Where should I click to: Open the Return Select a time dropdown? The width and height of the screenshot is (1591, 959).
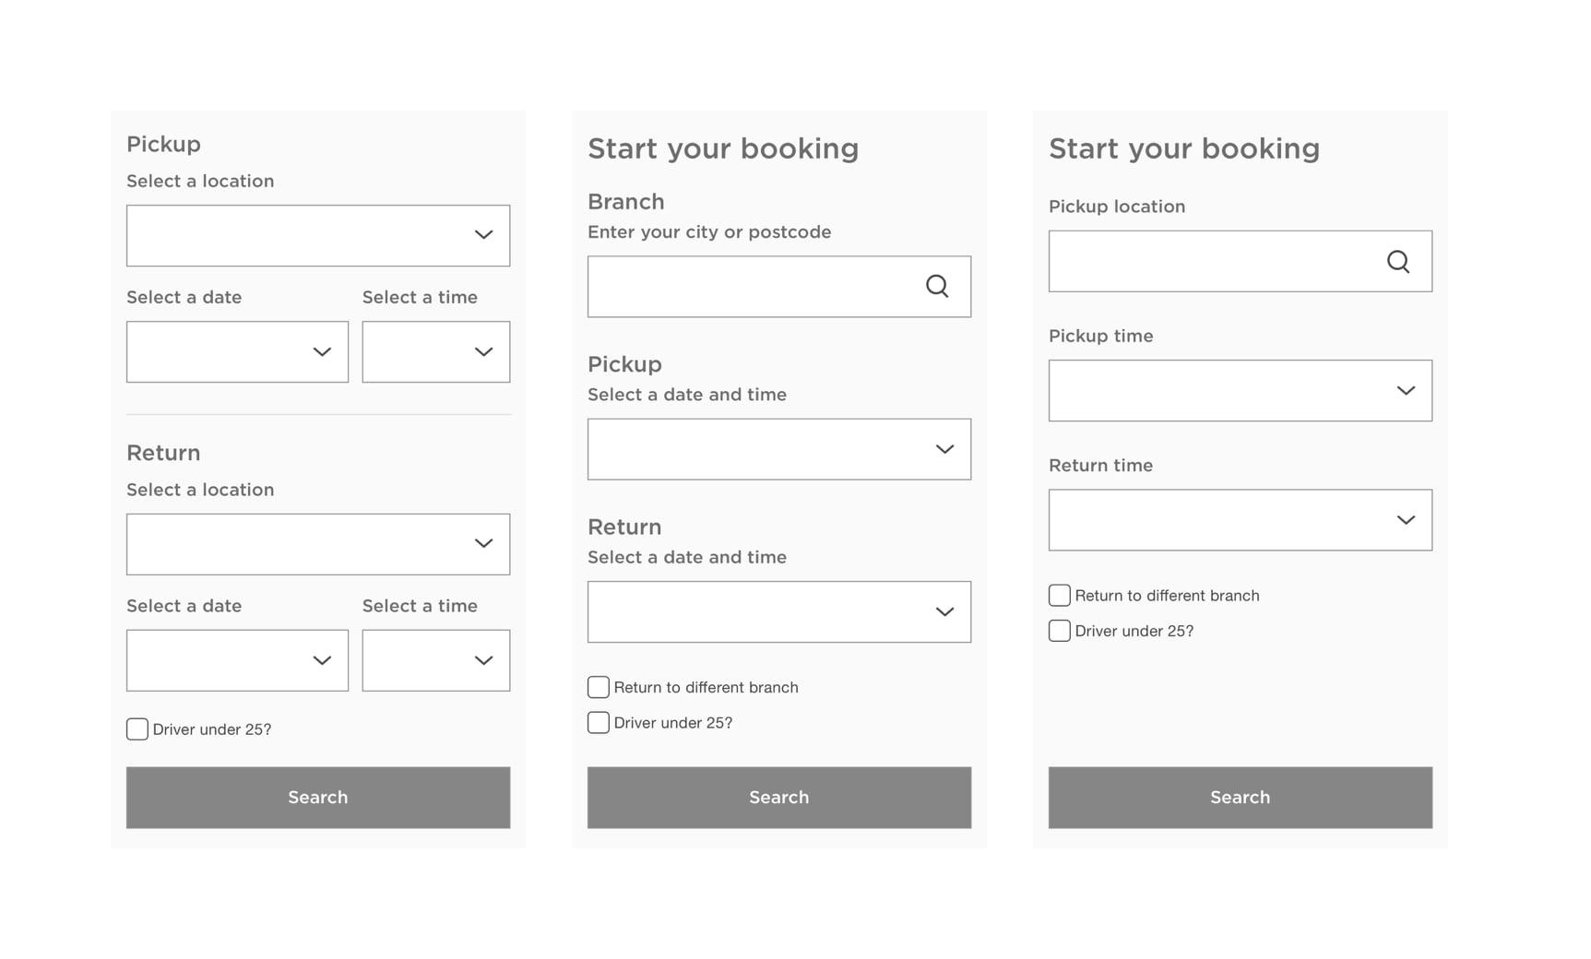click(436, 660)
